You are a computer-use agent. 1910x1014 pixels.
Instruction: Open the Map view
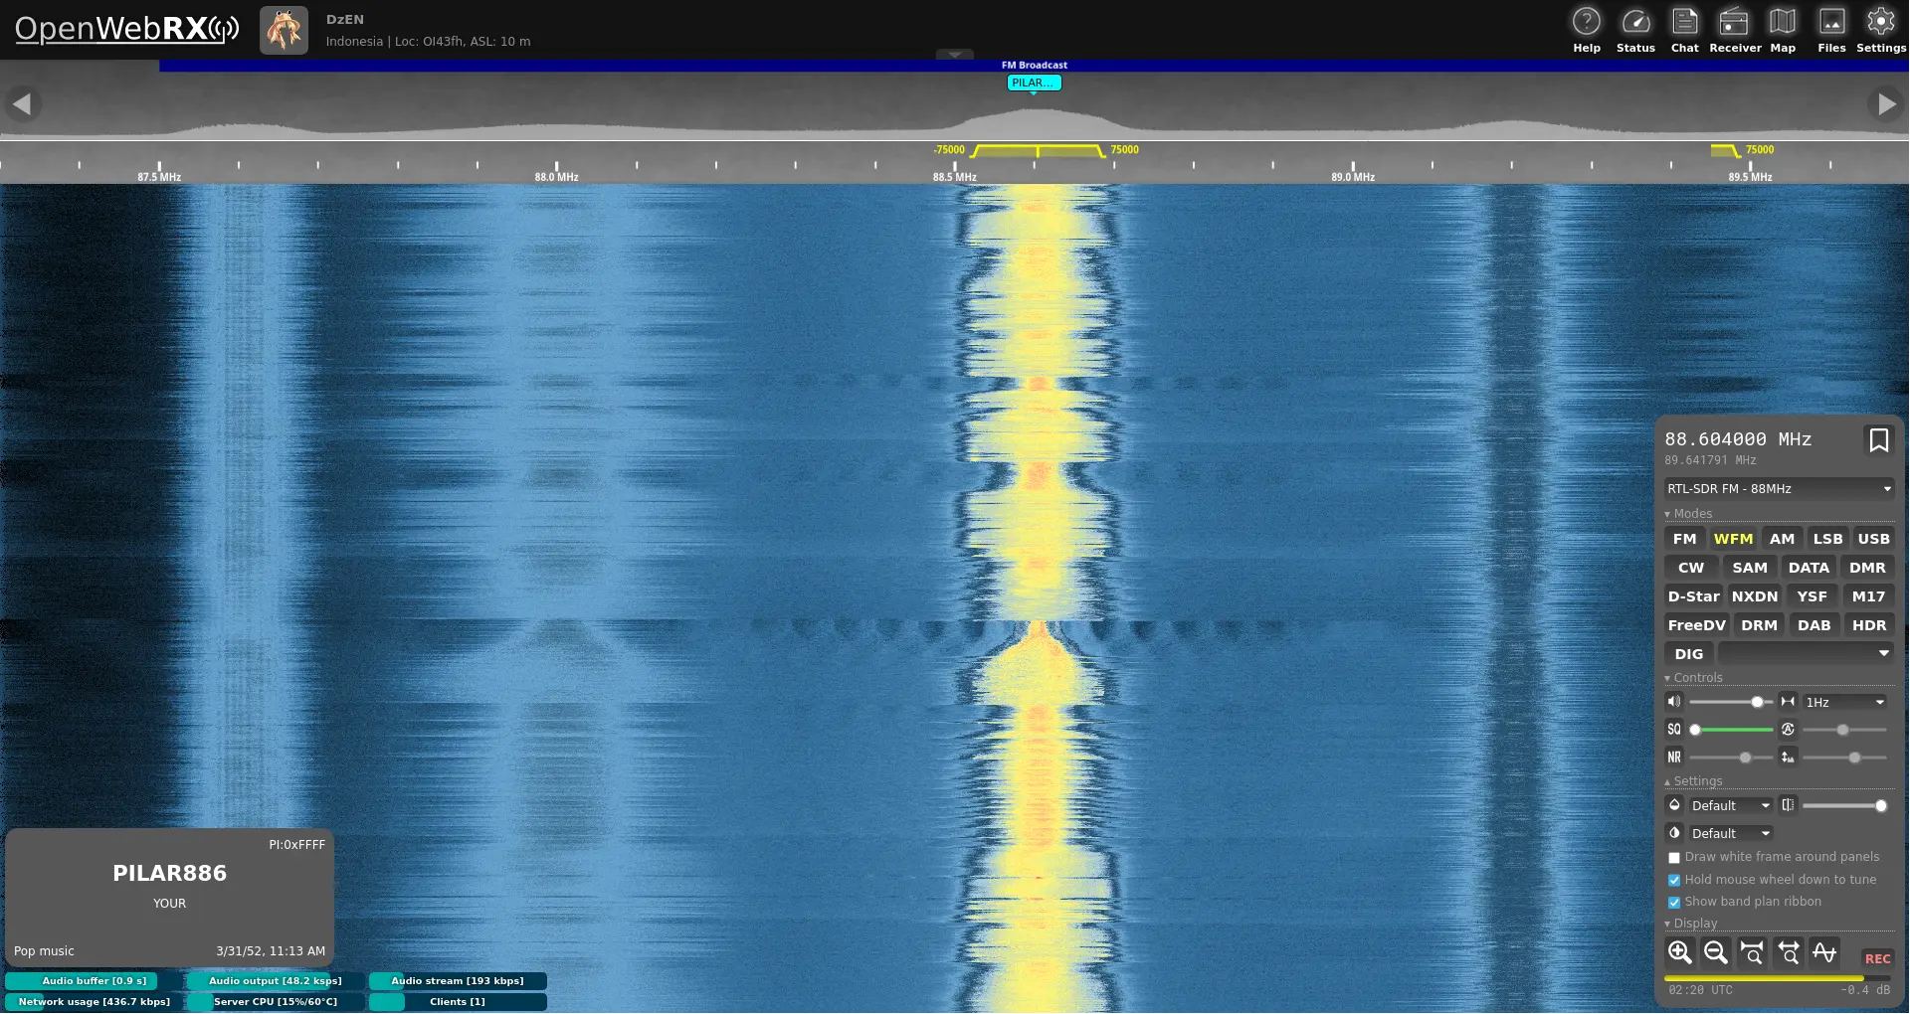click(1783, 30)
